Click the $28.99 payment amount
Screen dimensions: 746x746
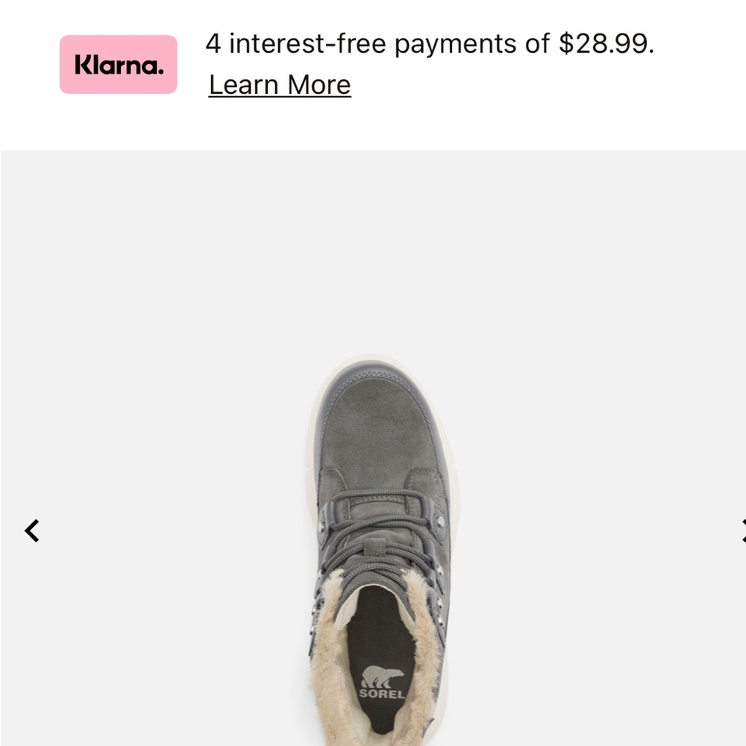(x=606, y=45)
